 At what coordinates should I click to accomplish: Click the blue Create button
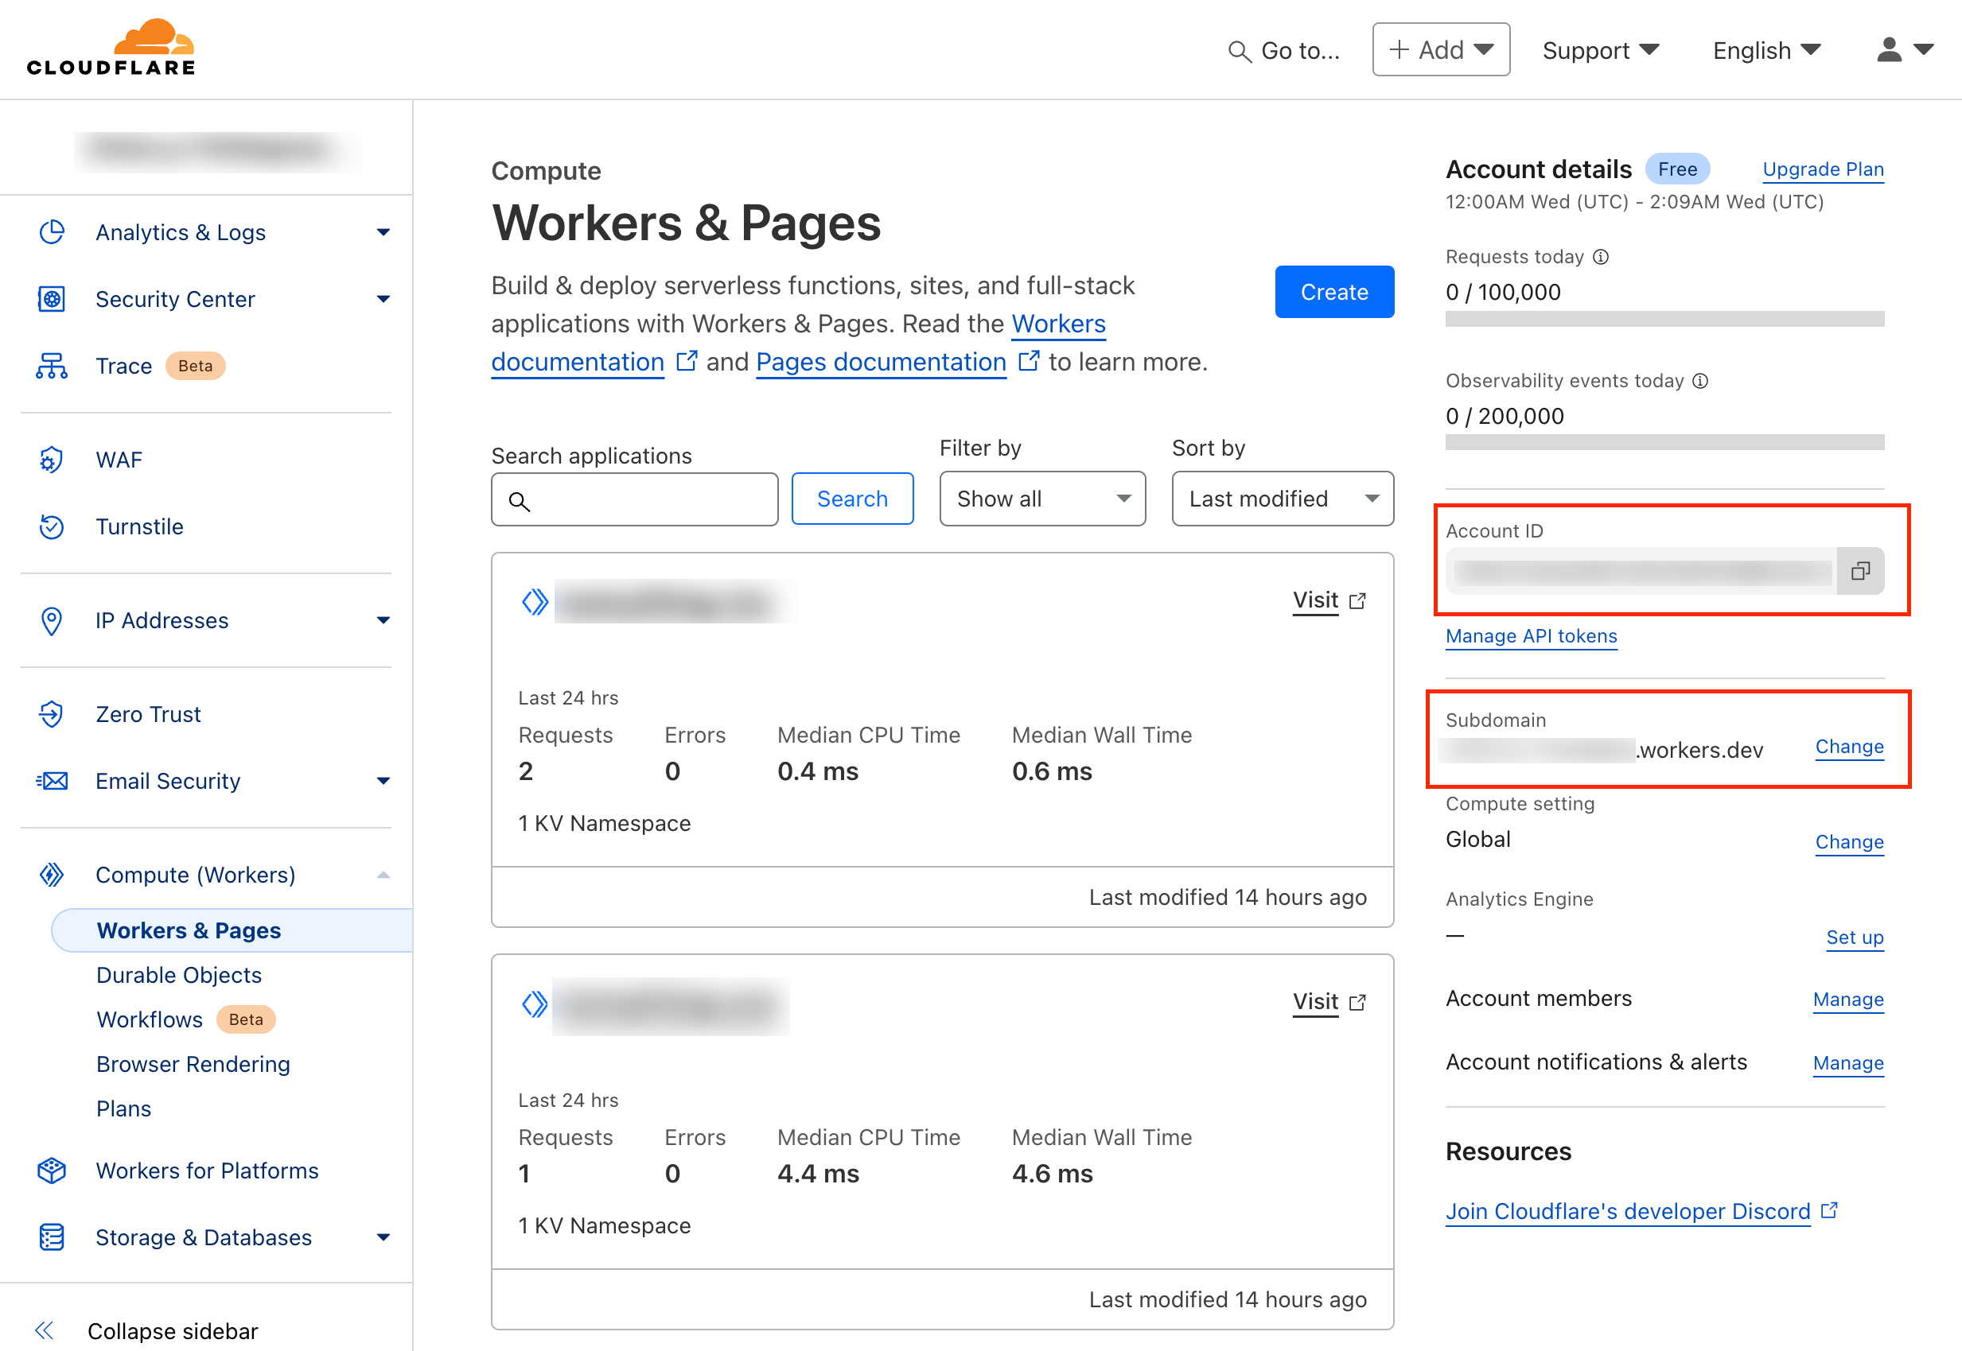point(1333,292)
